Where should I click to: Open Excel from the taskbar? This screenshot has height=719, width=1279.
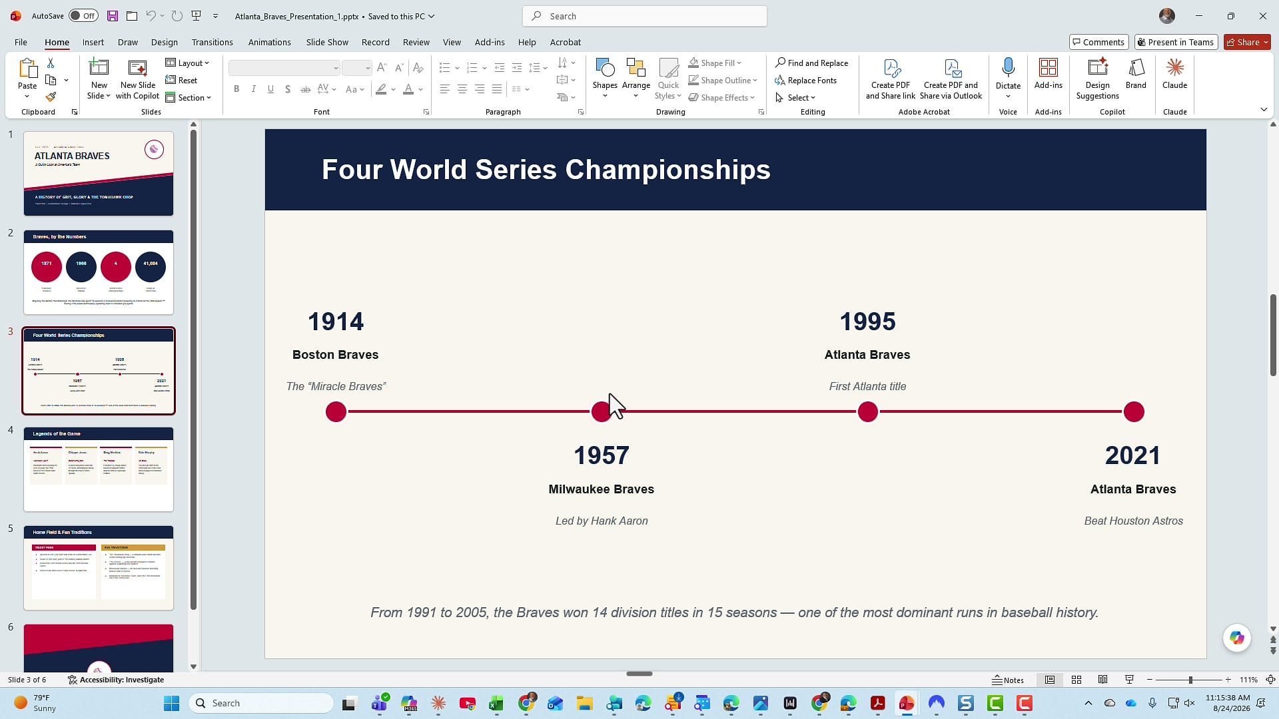(496, 703)
